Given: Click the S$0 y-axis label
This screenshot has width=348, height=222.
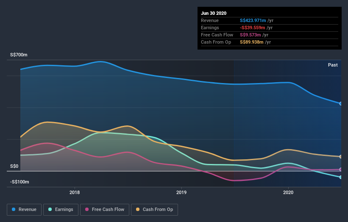Looking at the screenshot, I should point(14,166).
